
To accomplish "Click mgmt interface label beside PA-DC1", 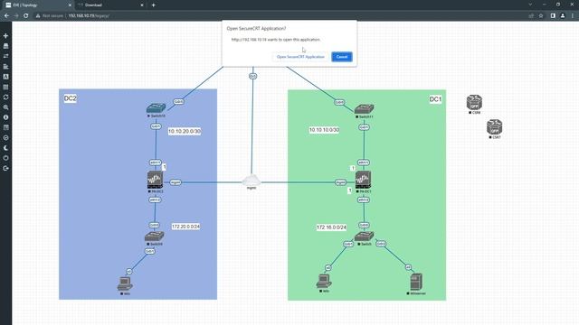I will pyautogui.click(x=340, y=182).
